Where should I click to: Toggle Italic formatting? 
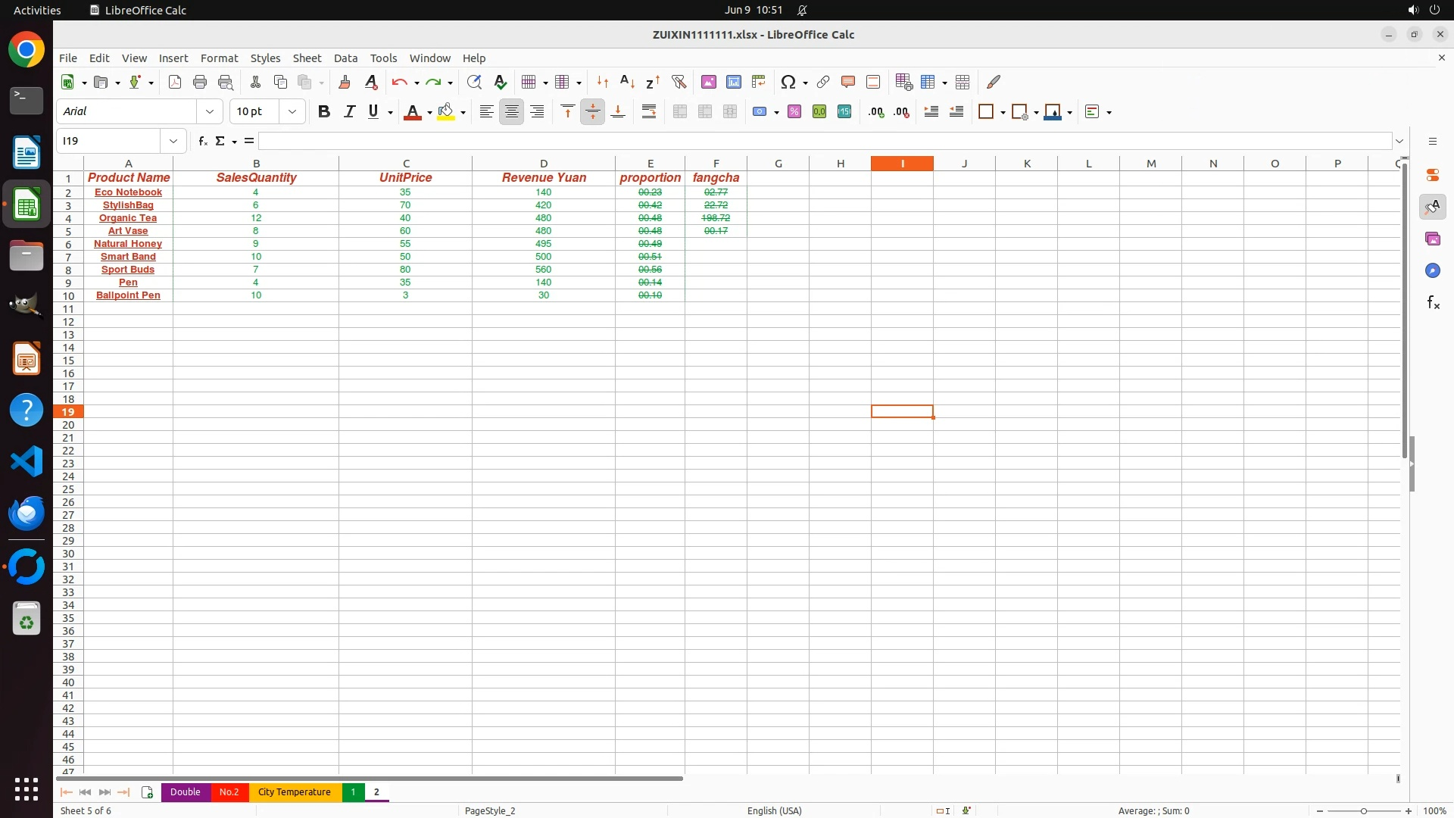[x=349, y=111]
